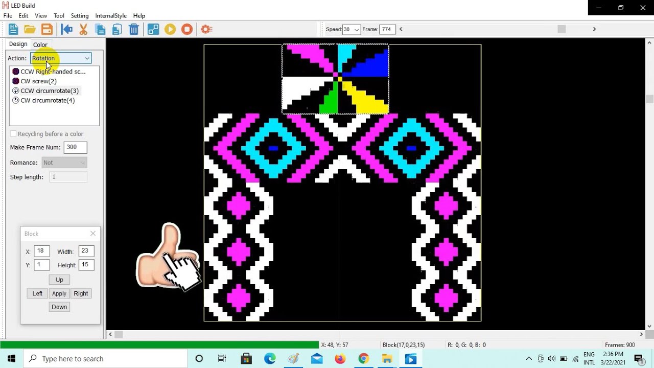Open Cortana circle icon on the taskbar
Screen dimensions: 654x368
(199, 359)
